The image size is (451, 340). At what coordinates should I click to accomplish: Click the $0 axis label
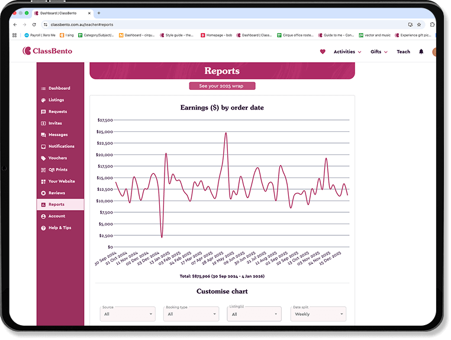111,247
